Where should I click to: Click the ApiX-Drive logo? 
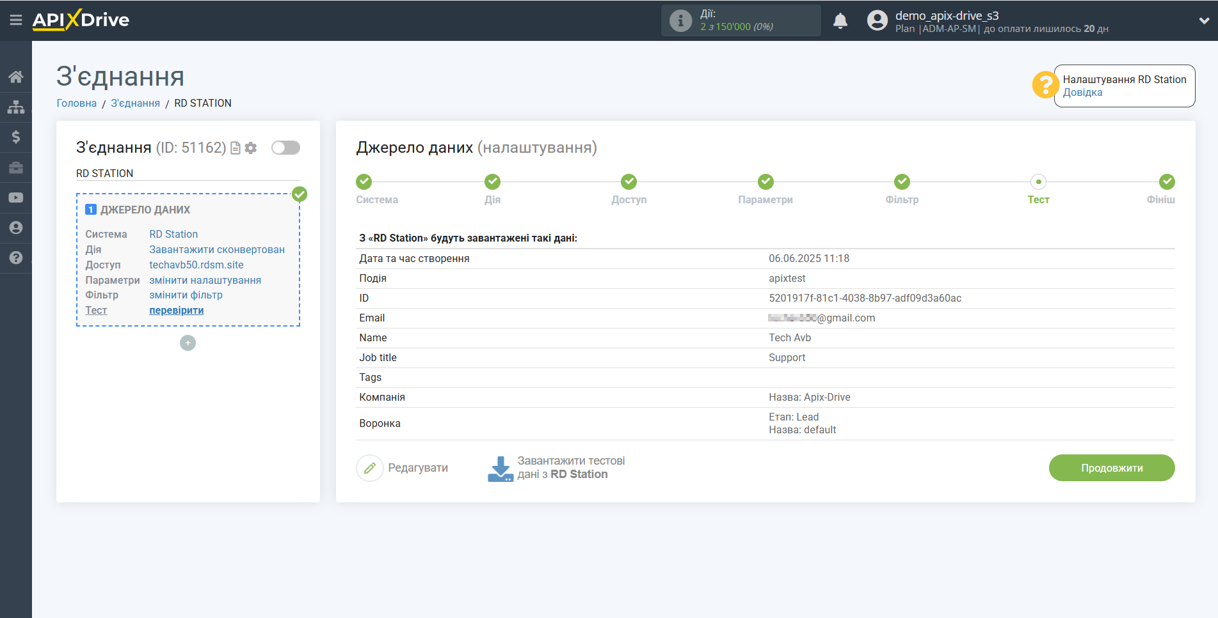pos(81,20)
